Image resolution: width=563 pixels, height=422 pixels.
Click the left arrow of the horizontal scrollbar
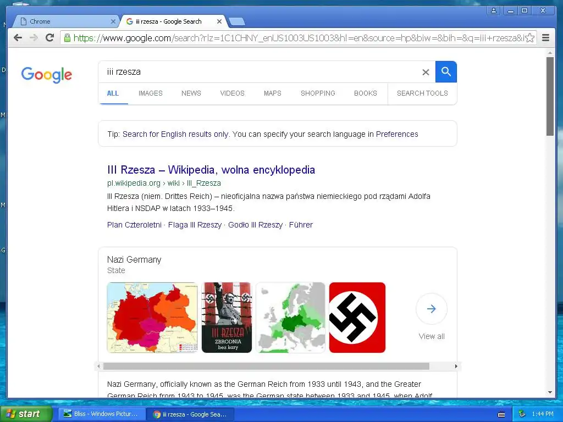(99, 366)
